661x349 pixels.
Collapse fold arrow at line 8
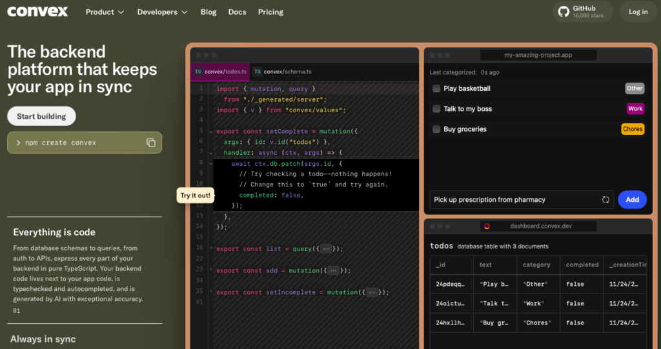pos(211,163)
